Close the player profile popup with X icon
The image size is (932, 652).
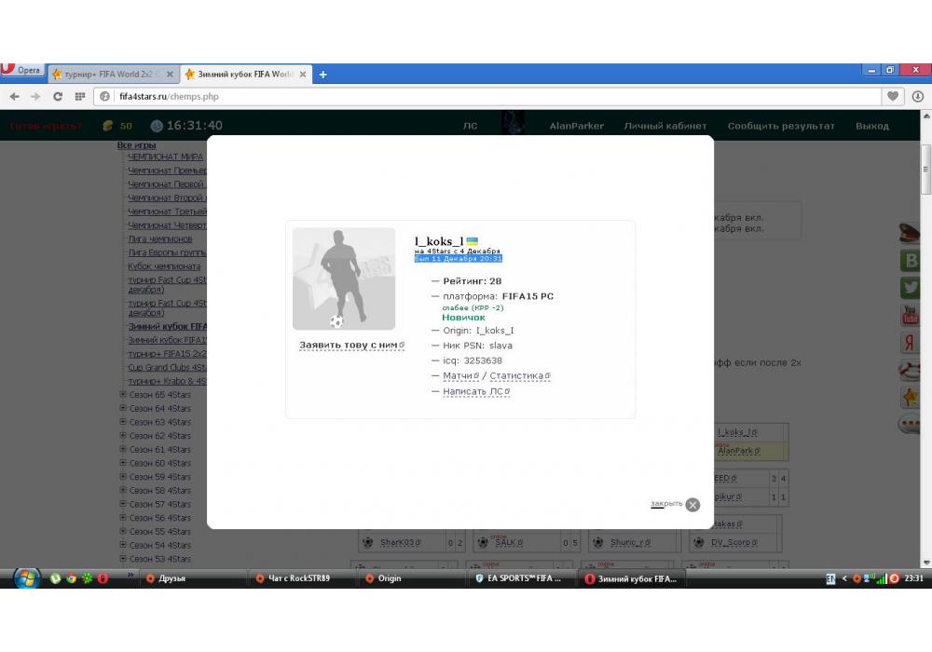pyautogui.click(x=692, y=505)
